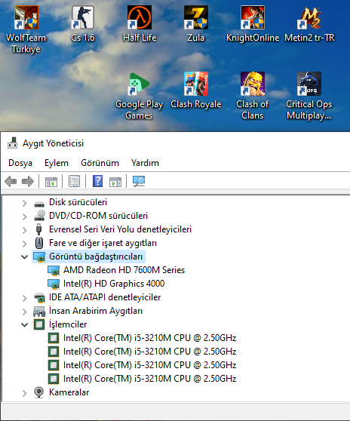Click the AMD Radeon display adapter icon

tap(54, 270)
